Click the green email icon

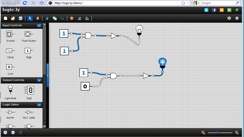229,10
